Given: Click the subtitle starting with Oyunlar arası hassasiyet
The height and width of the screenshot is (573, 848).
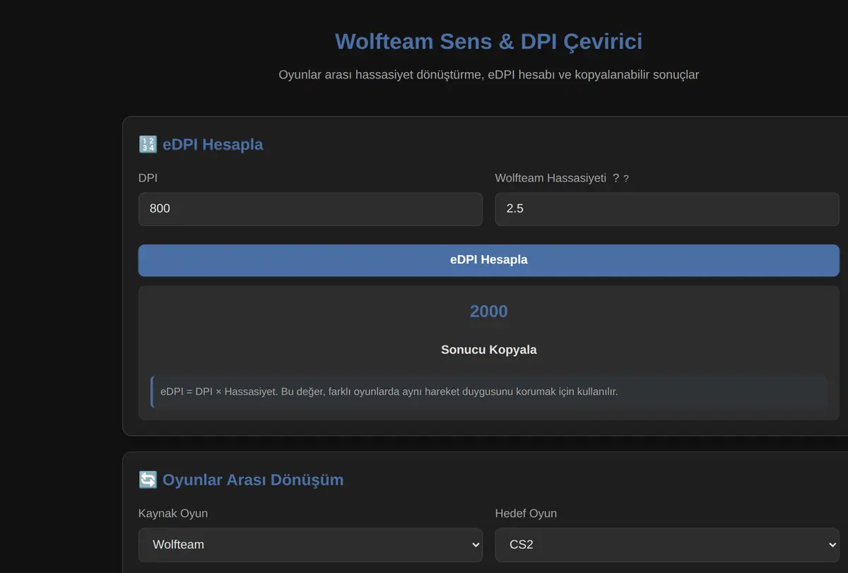Looking at the screenshot, I should pos(488,75).
